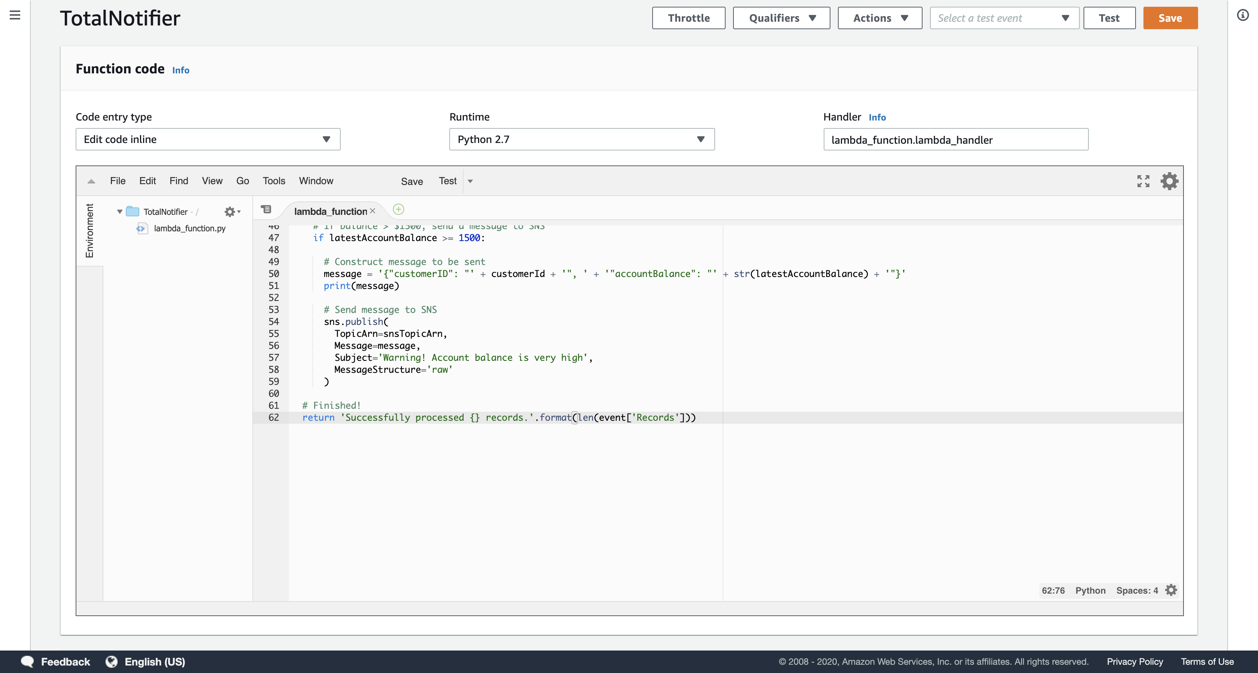Open the Window menu in editor

tap(316, 181)
